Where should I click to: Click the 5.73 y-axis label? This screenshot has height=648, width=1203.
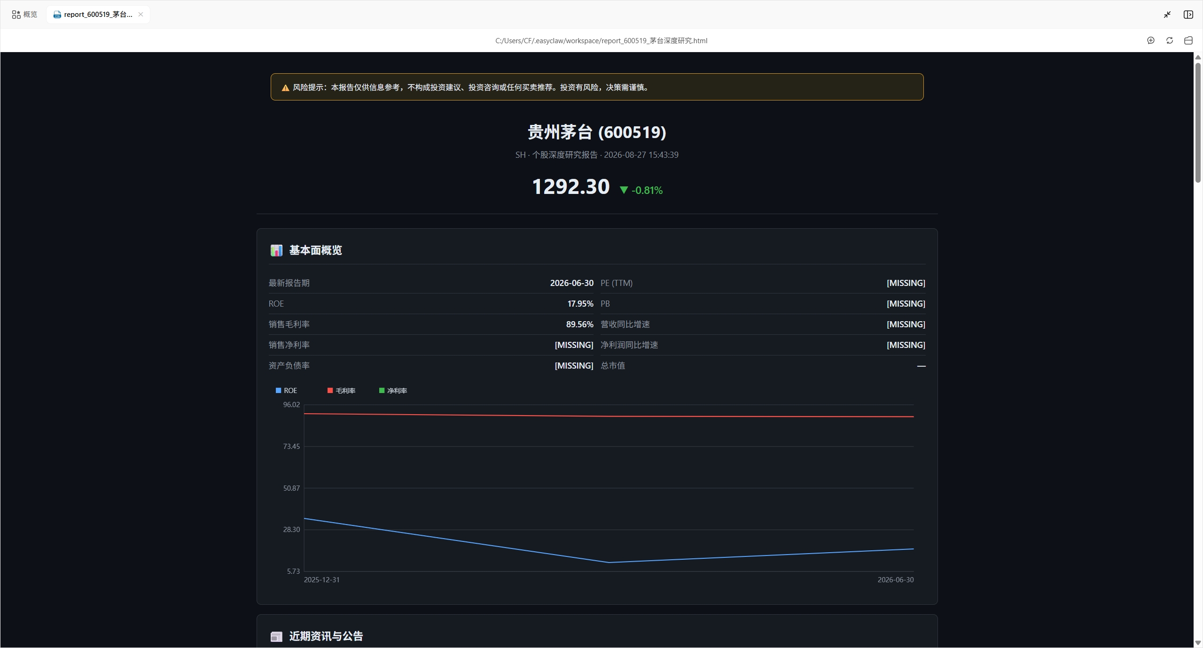pyautogui.click(x=293, y=571)
